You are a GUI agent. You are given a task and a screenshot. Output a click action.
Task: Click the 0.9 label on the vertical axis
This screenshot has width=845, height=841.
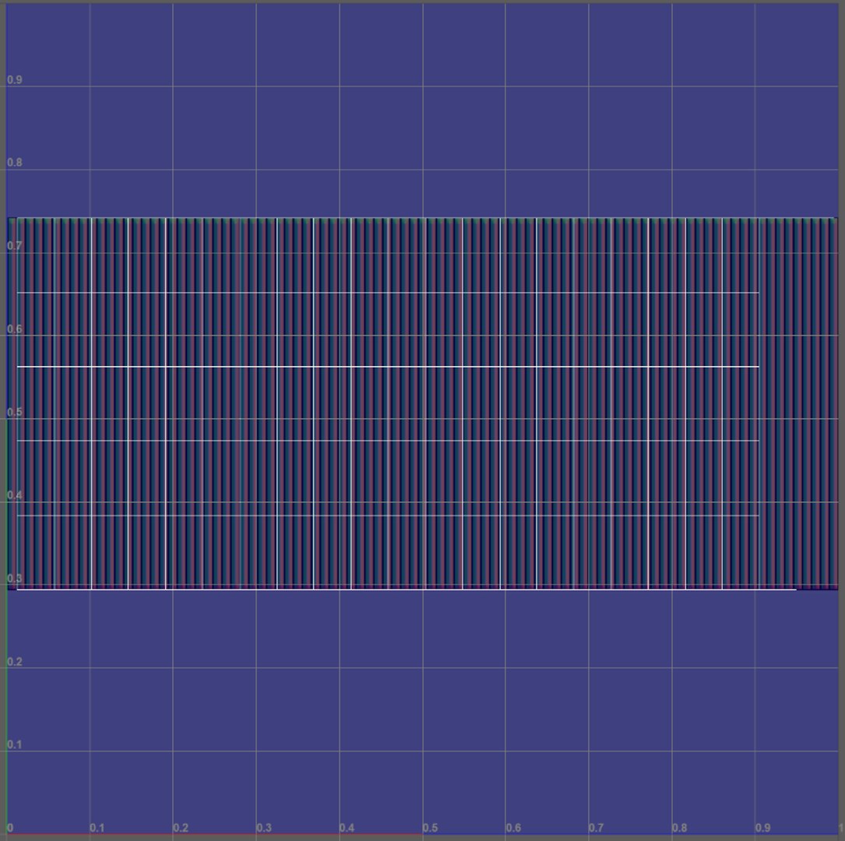click(x=15, y=79)
